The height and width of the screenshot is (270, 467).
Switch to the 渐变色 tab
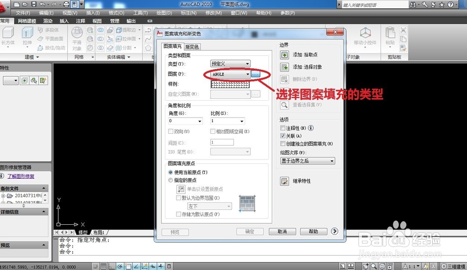192,47
